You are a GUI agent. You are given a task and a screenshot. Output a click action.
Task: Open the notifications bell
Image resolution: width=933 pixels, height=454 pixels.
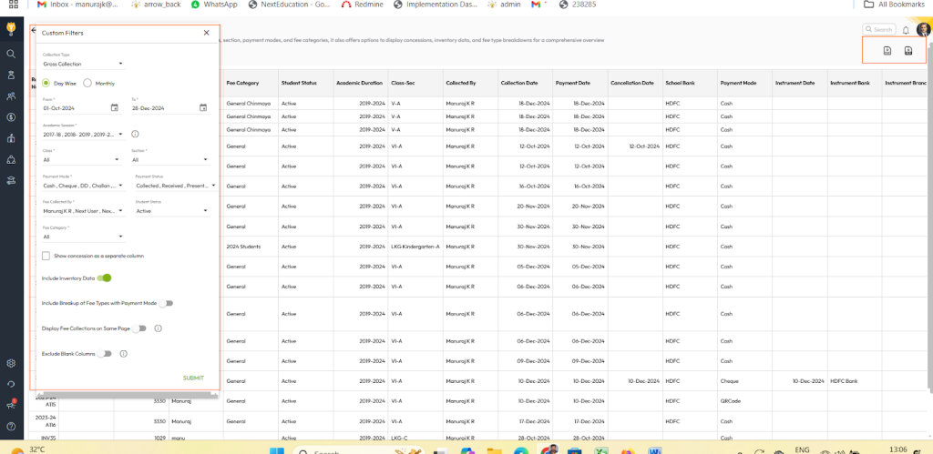906,30
